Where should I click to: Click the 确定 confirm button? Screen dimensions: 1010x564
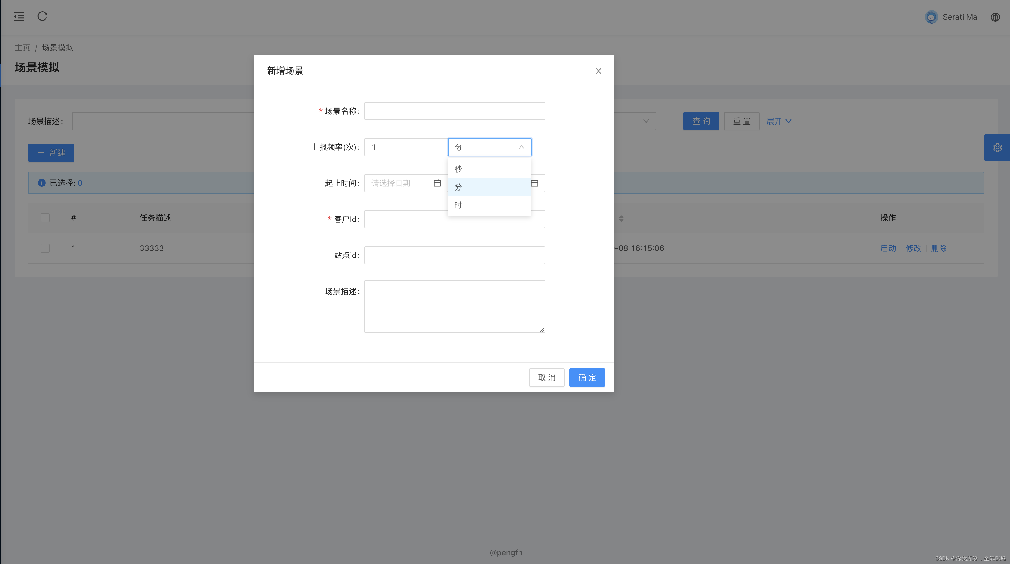(x=587, y=378)
